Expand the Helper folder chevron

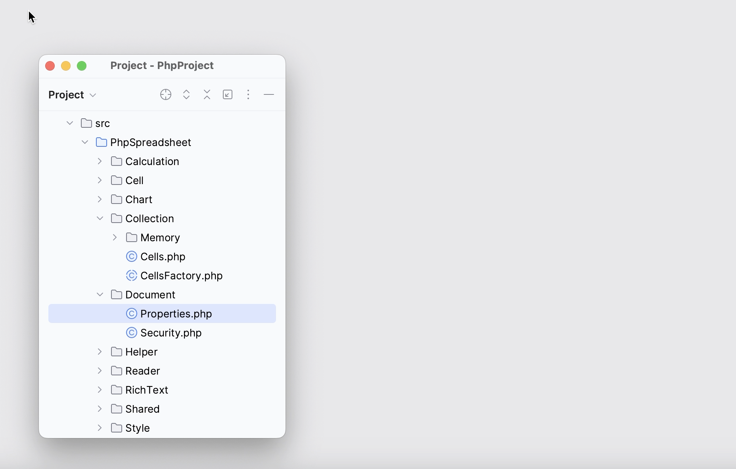coord(100,352)
